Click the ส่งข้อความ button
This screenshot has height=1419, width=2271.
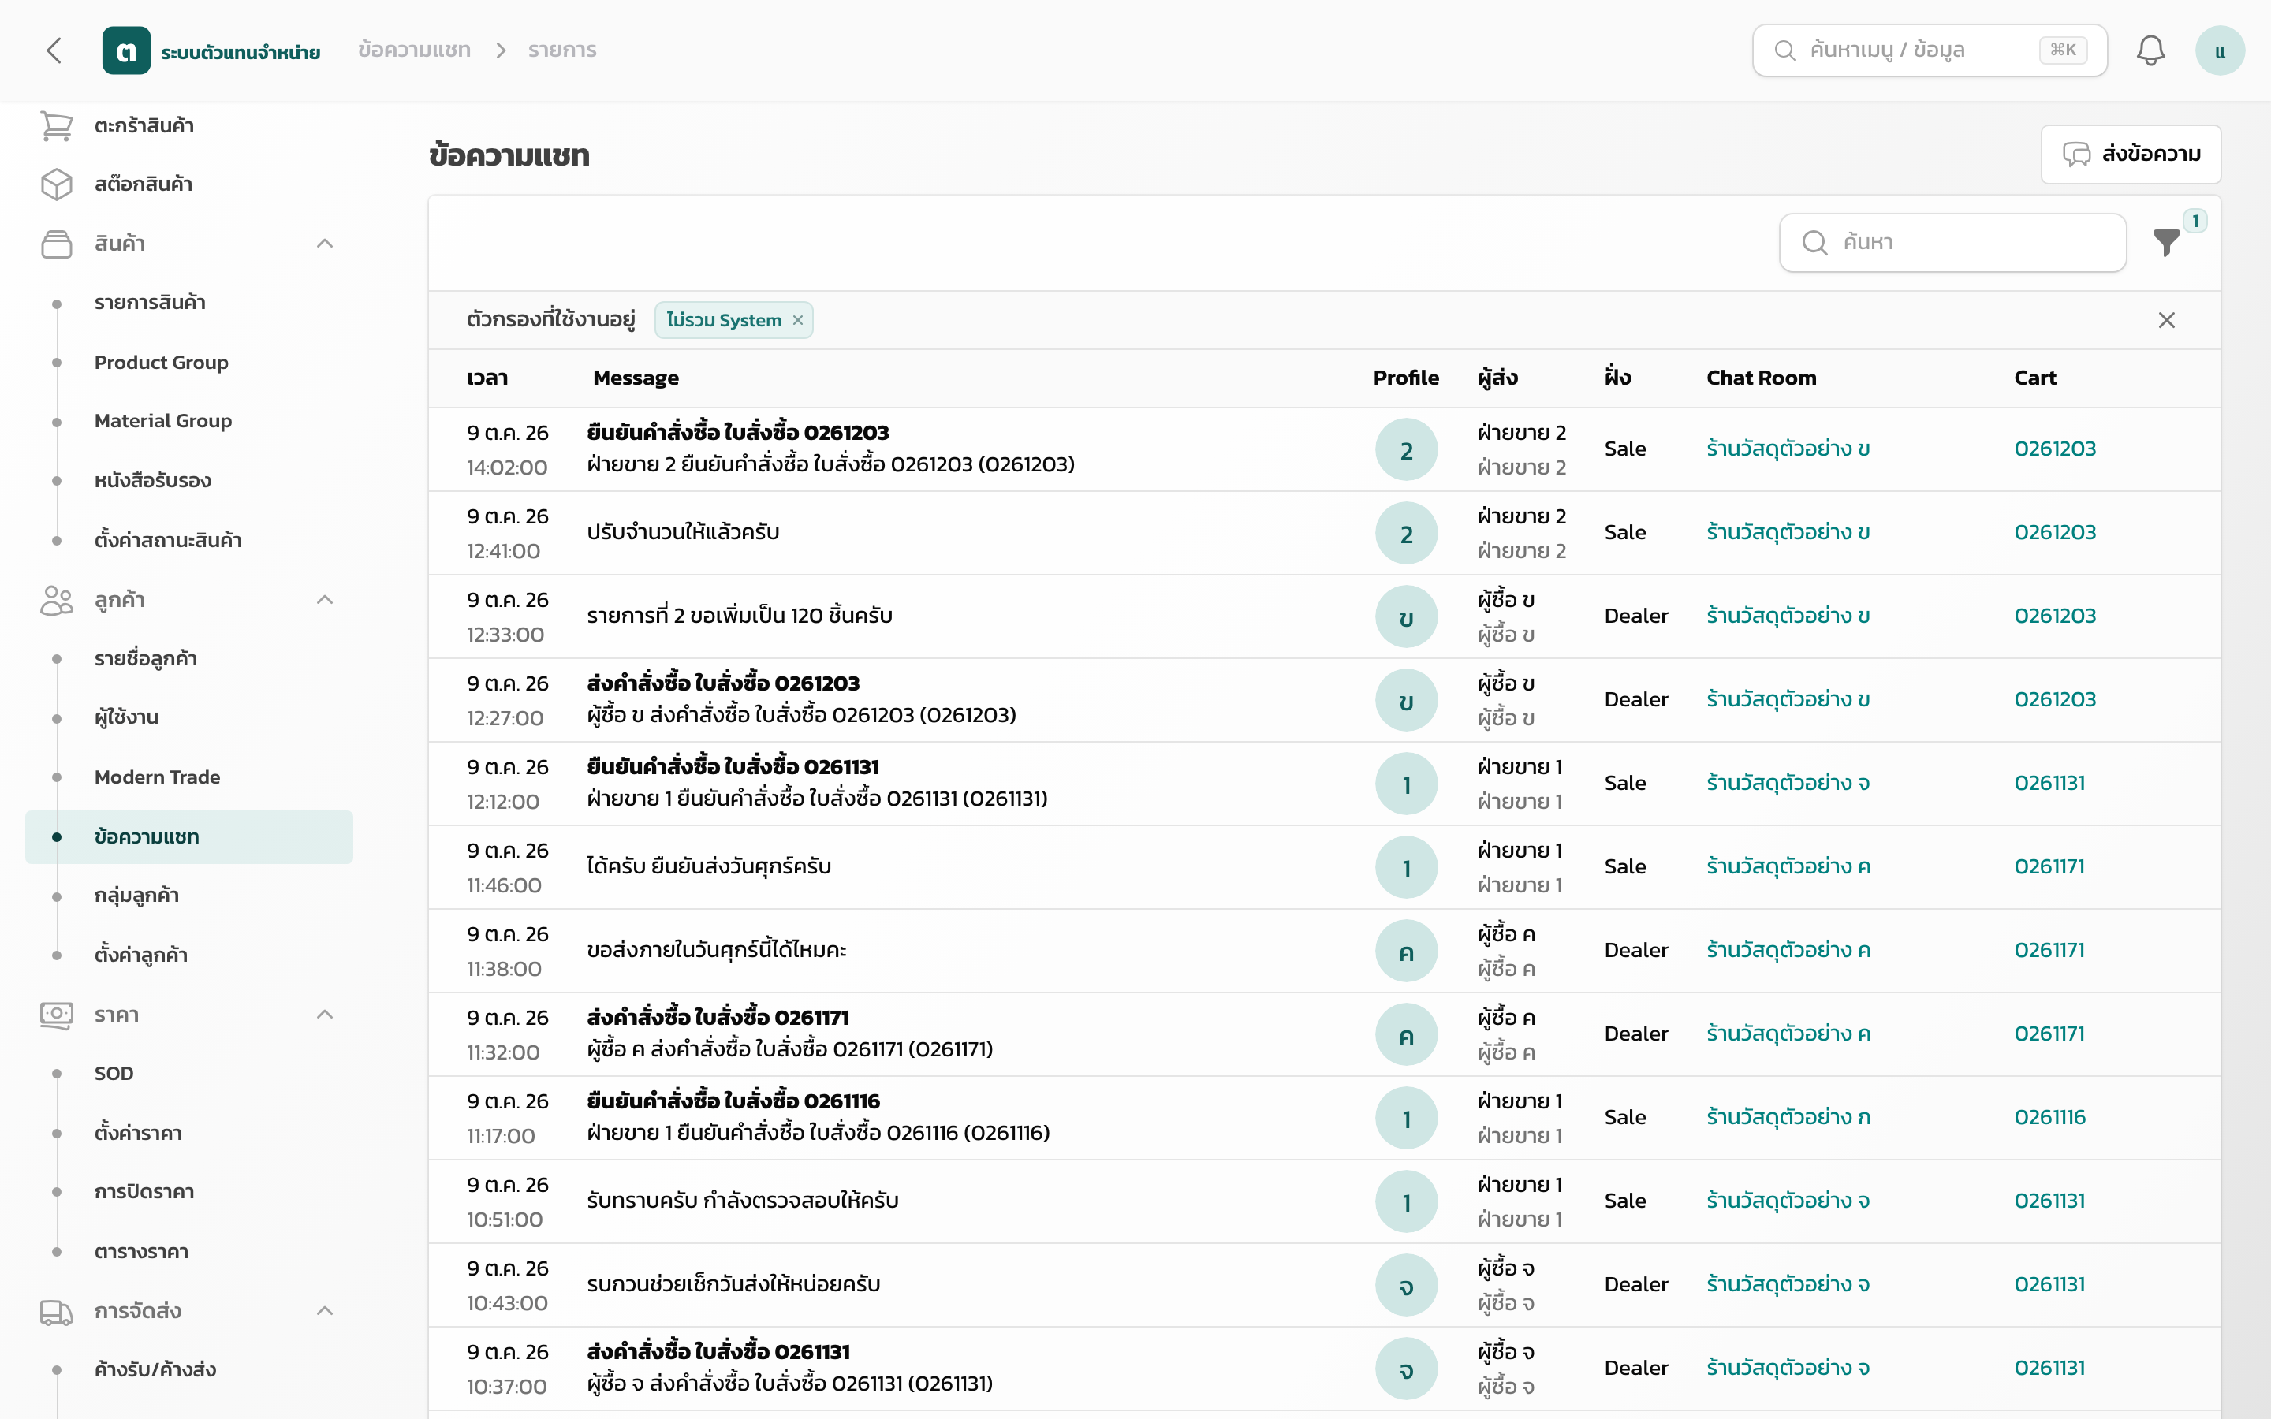[x=2130, y=154]
